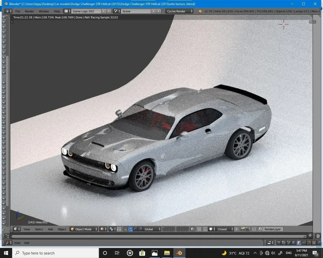Image resolution: width=323 pixels, height=258 pixels.
Task: Browse screen layouts icon beside Game Logic.002
Action: [x=67, y=11]
